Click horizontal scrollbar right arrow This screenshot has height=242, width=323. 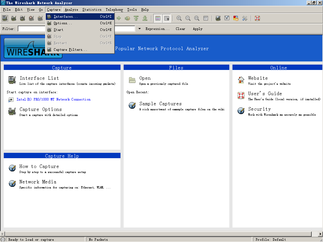[320, 234]
